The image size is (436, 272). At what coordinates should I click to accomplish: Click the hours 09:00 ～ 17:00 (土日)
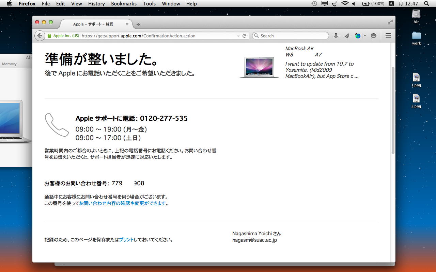coord(108,138)
